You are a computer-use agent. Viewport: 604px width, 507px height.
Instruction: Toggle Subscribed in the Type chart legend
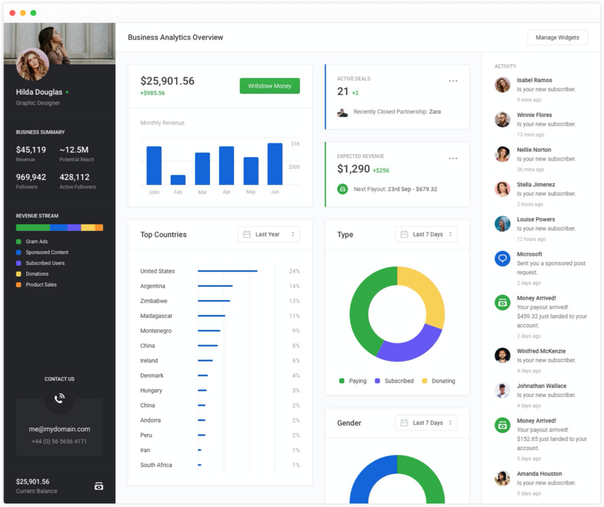coord(394,381)
